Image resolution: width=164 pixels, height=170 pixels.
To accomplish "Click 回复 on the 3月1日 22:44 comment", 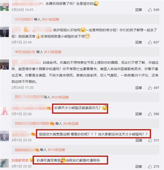I will pyautogui.click(x=139, y=42).
